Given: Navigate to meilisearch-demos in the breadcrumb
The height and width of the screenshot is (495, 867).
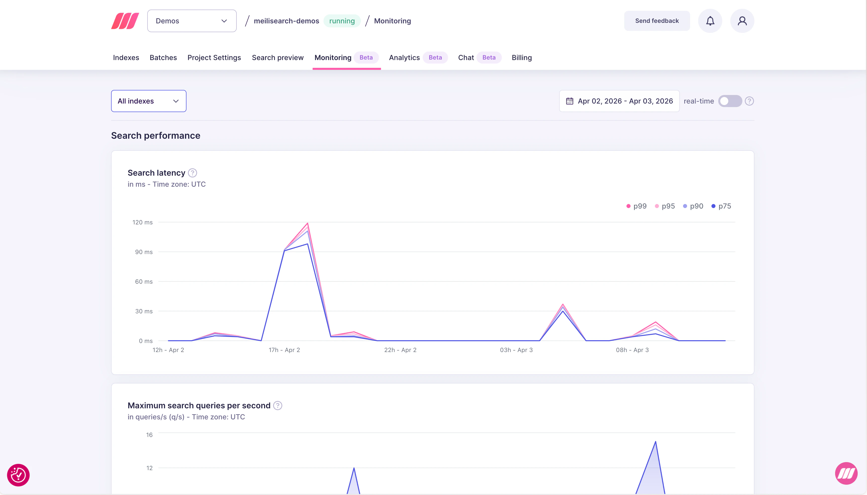Looking at the screenshot, I should point(286,21).
